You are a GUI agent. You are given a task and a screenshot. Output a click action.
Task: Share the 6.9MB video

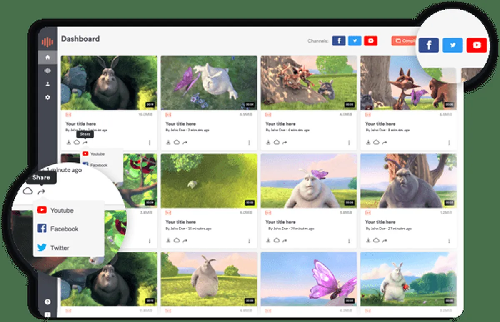tap(185, 142)
